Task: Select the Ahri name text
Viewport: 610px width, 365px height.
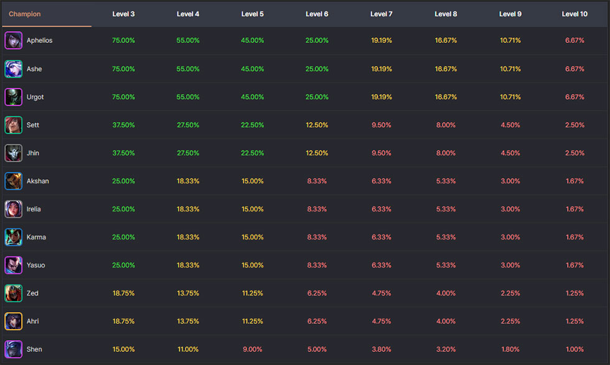Action: click(32, 321)
